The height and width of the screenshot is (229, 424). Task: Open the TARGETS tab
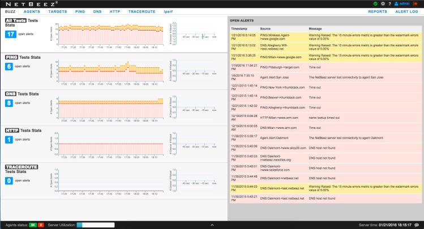[x=58, y=12]
